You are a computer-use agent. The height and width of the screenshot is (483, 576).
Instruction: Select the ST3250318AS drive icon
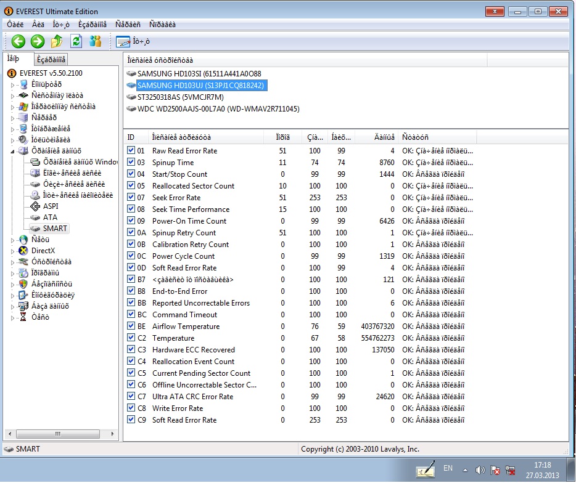[x=131, y=97]
